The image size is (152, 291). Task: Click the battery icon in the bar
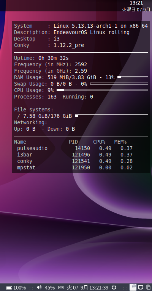[9, 288]
